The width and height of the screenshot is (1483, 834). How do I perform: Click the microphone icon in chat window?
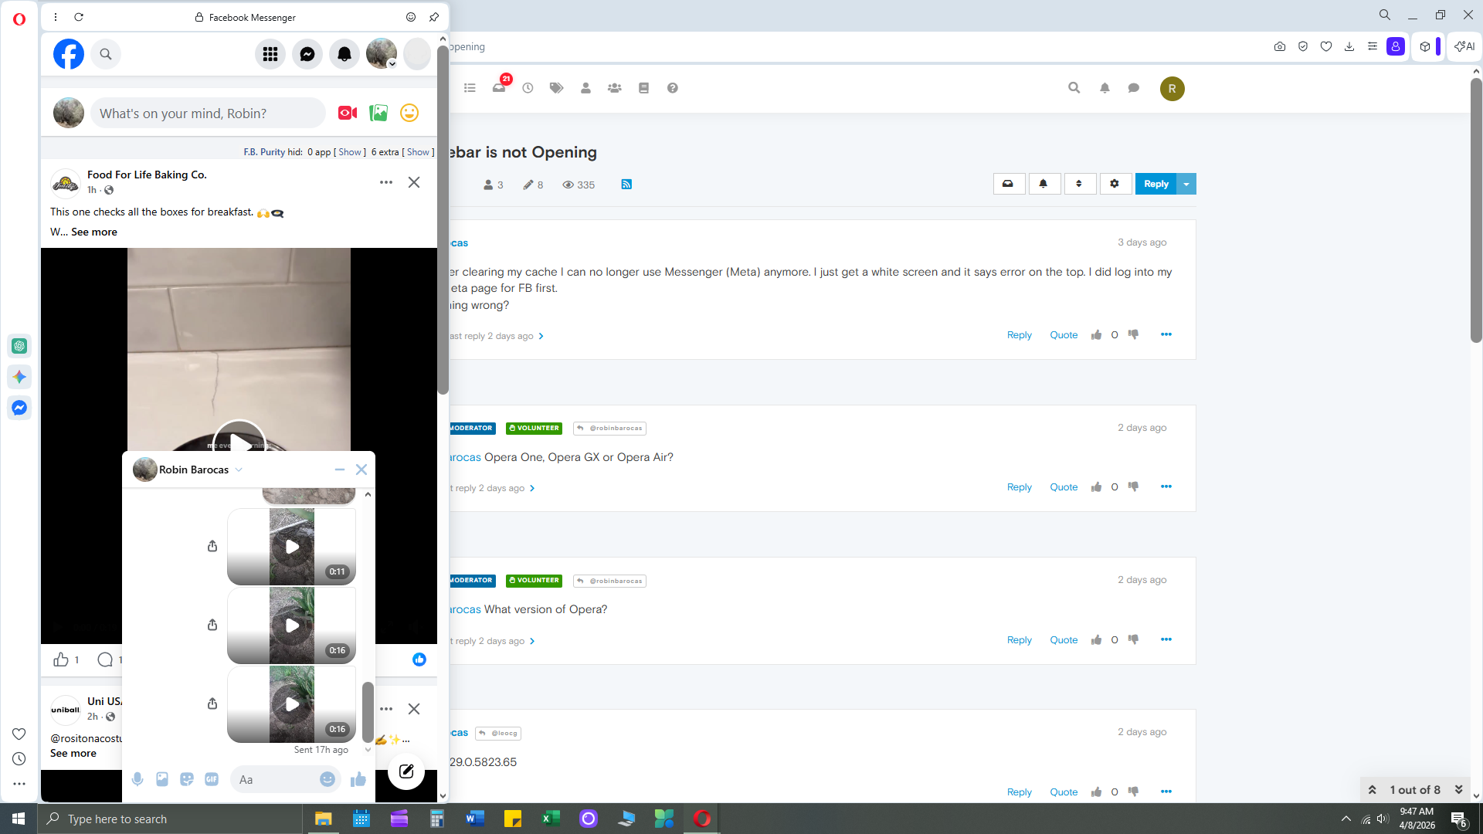click(137, 779)
